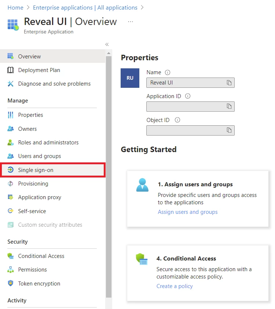Show info tooltip for Application ID
This screenshot has height=309, width=275.
188,96
